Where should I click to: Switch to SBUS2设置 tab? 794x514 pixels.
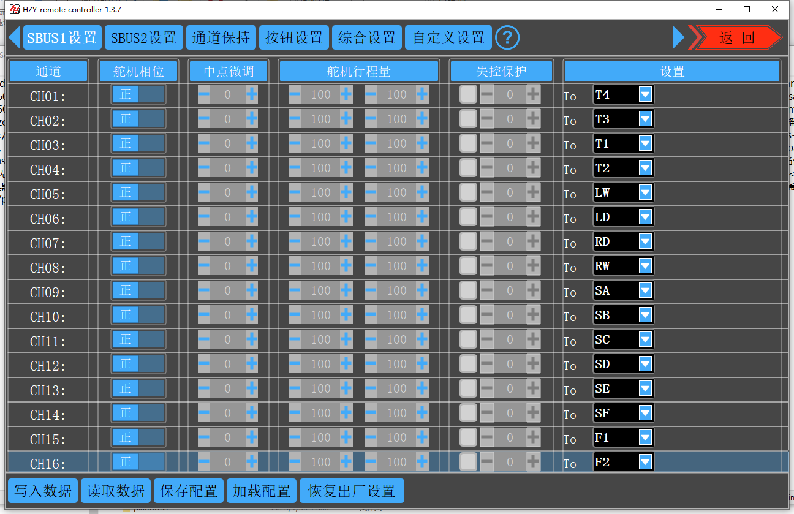tap(144, 38)
